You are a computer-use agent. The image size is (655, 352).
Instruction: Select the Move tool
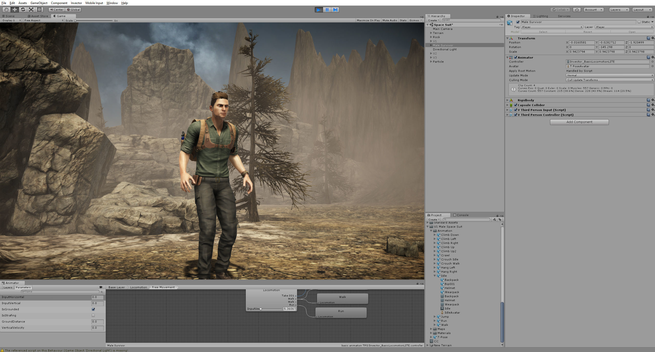[x=15, y=10]
